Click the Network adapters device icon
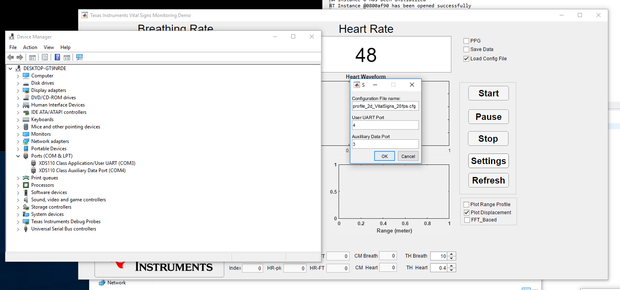620x290 pixels. pos(26,141)
